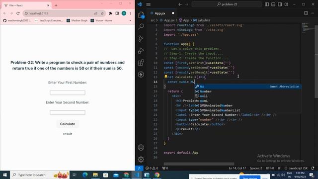The image size is (318, 179).
Task: Open the remote window status bar button
Action: click(x=139, y=168)
